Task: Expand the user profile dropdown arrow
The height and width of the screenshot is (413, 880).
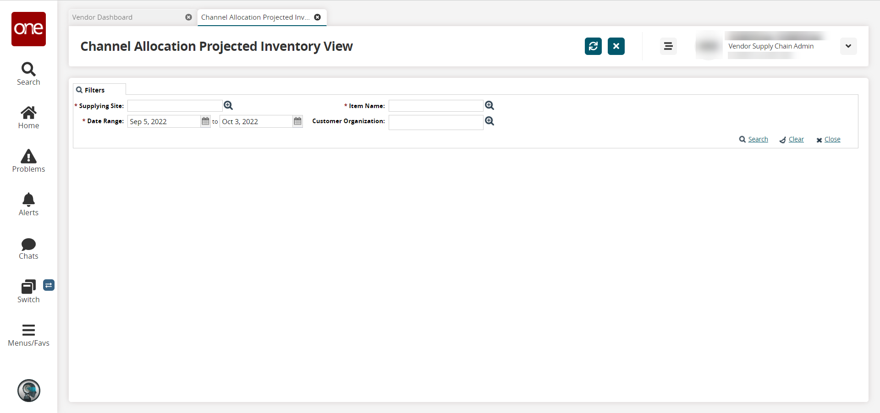Action: coord(848,46)
